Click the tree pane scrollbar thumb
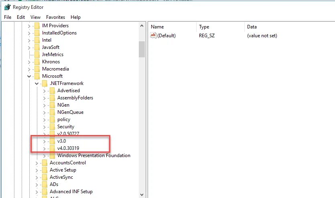The width and height of the screenshot is (335, 198). [142, 49]
